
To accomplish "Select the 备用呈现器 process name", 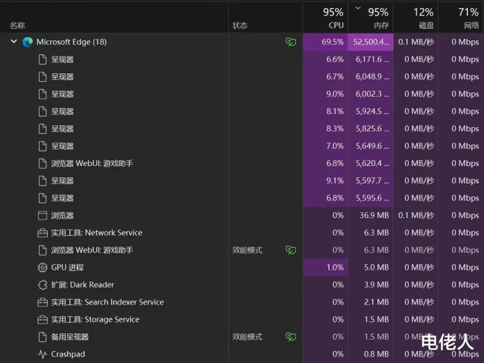I will 70,337.
